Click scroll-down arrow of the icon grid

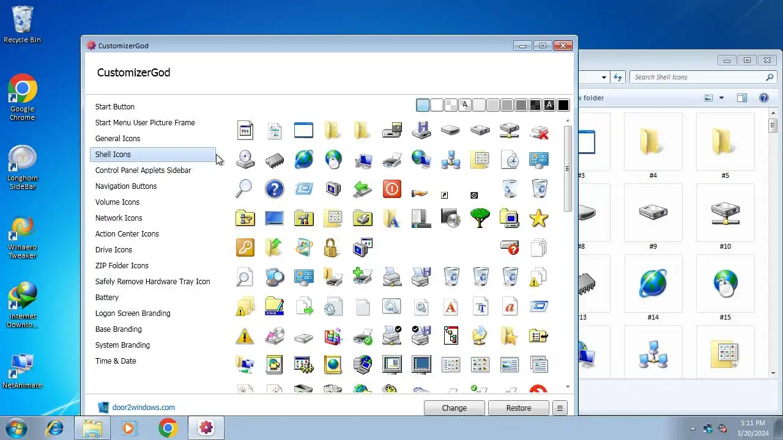(568, 387)
